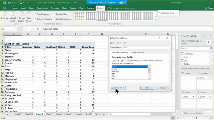The image size is (214, 120).
Task: Click the zoom out minus button
Action: pos(187,118)
